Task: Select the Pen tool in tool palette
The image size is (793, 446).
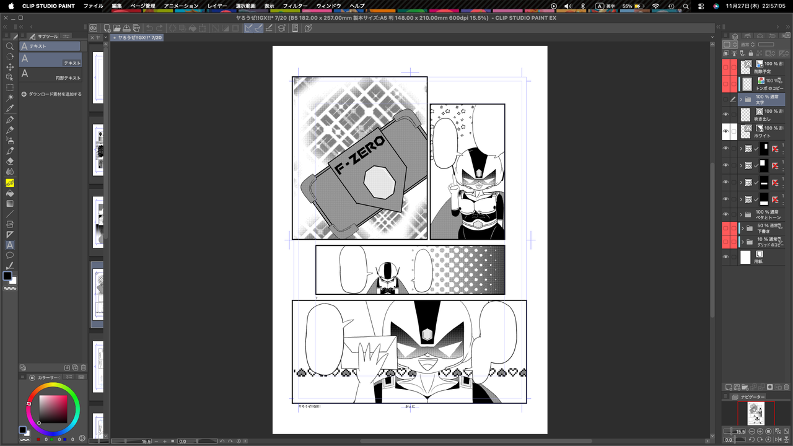Action: click(x=10, y=120)
